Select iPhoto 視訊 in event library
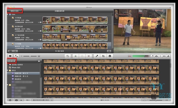Screen dimensions: 178x108 pos(16,67)
